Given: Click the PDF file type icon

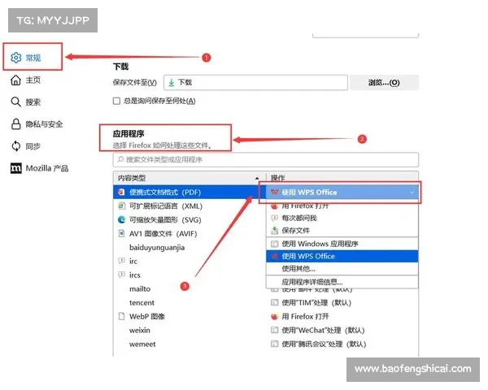Looking at the screenshot, I should (122, 192).
